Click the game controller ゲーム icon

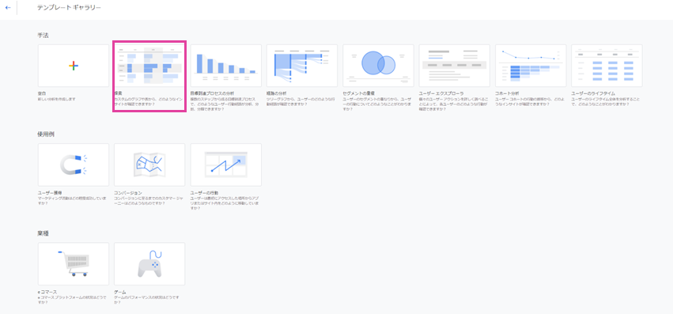(149, 263)
